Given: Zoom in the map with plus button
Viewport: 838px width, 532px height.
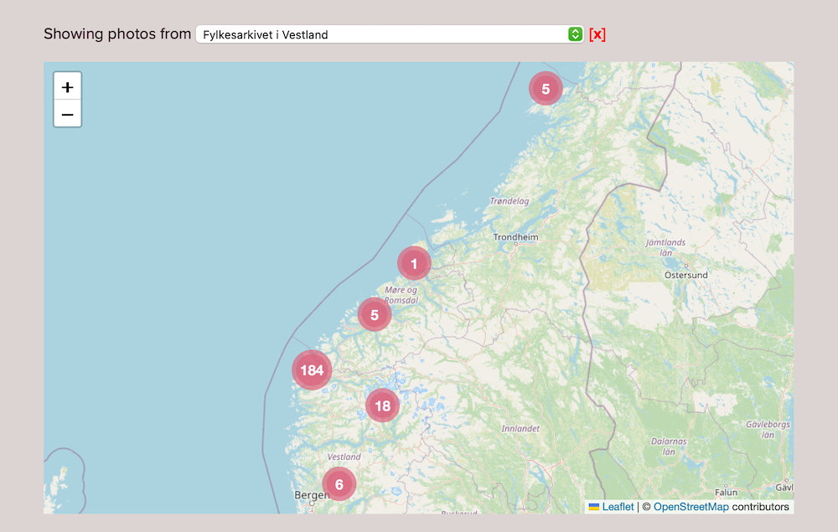Looking at the screenshot, I should tap(68, 86).
